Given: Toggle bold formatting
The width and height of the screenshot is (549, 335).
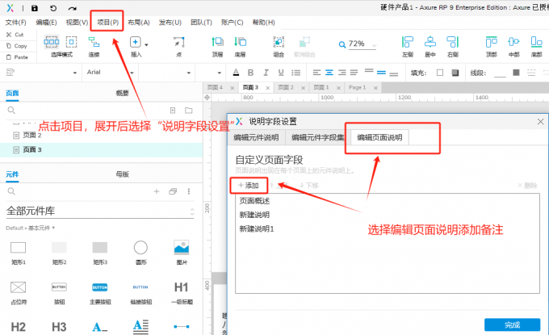Looking at the screenshot, I should [x=251, y=73].
